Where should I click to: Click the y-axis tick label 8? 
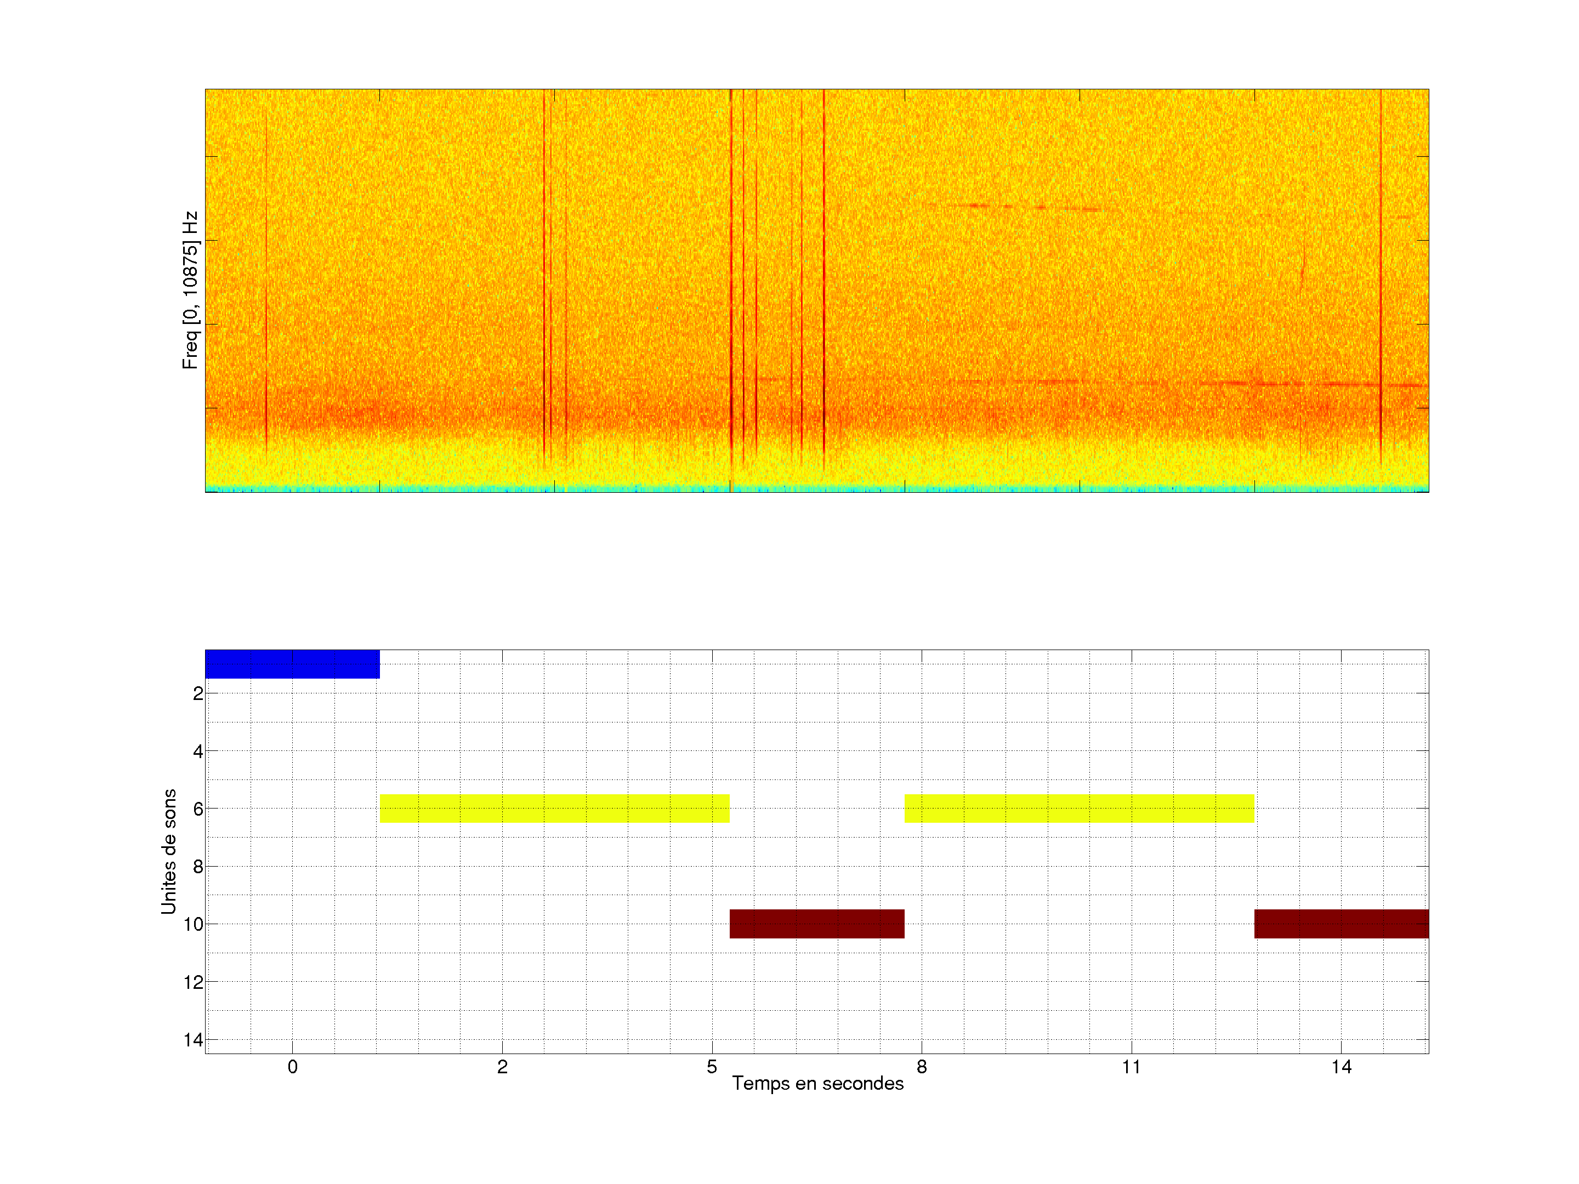pyautogui.click(x=198, y=867)
